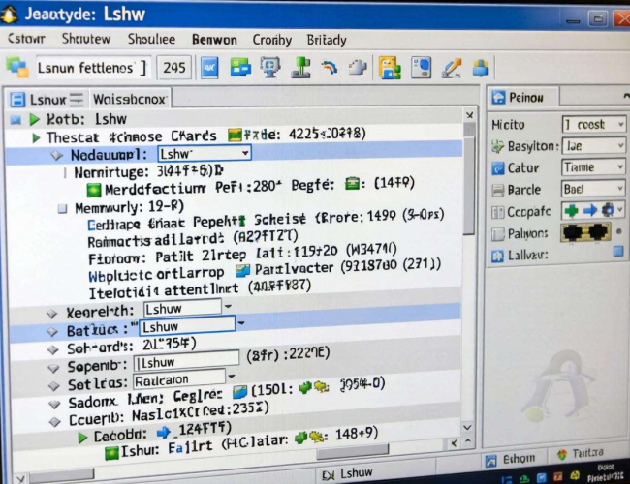Viewport: 630px width, 484px height.
Task: Switch to the Tartza bottom tab
Action: pos(581,453)
